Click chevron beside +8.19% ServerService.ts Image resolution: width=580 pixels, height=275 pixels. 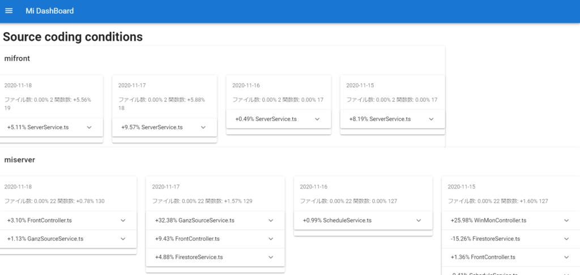pos(431,119)
